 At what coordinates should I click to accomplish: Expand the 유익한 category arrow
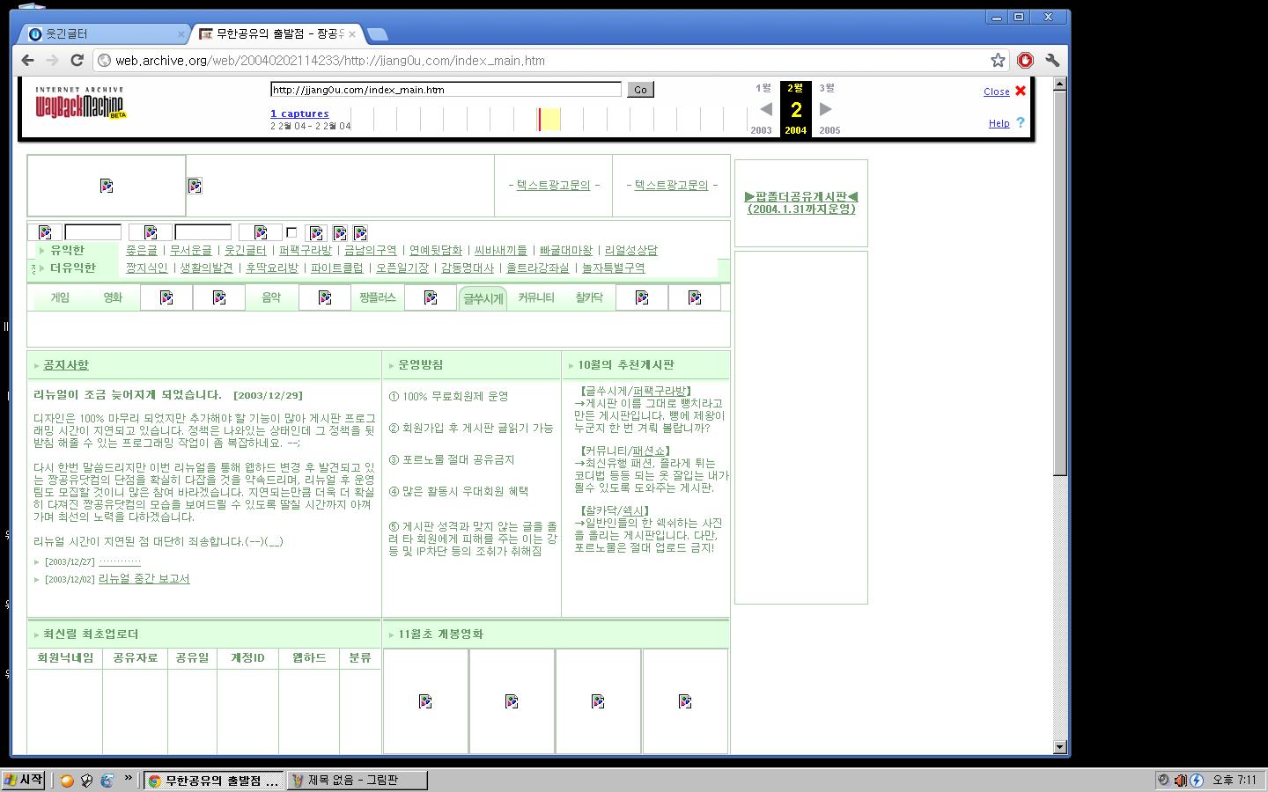click(x=41, y=250)
